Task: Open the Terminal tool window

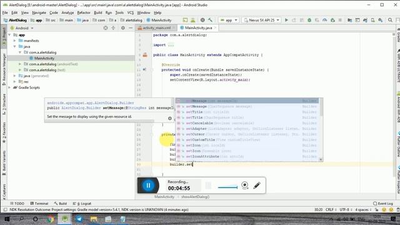Action: pos(39,203)
